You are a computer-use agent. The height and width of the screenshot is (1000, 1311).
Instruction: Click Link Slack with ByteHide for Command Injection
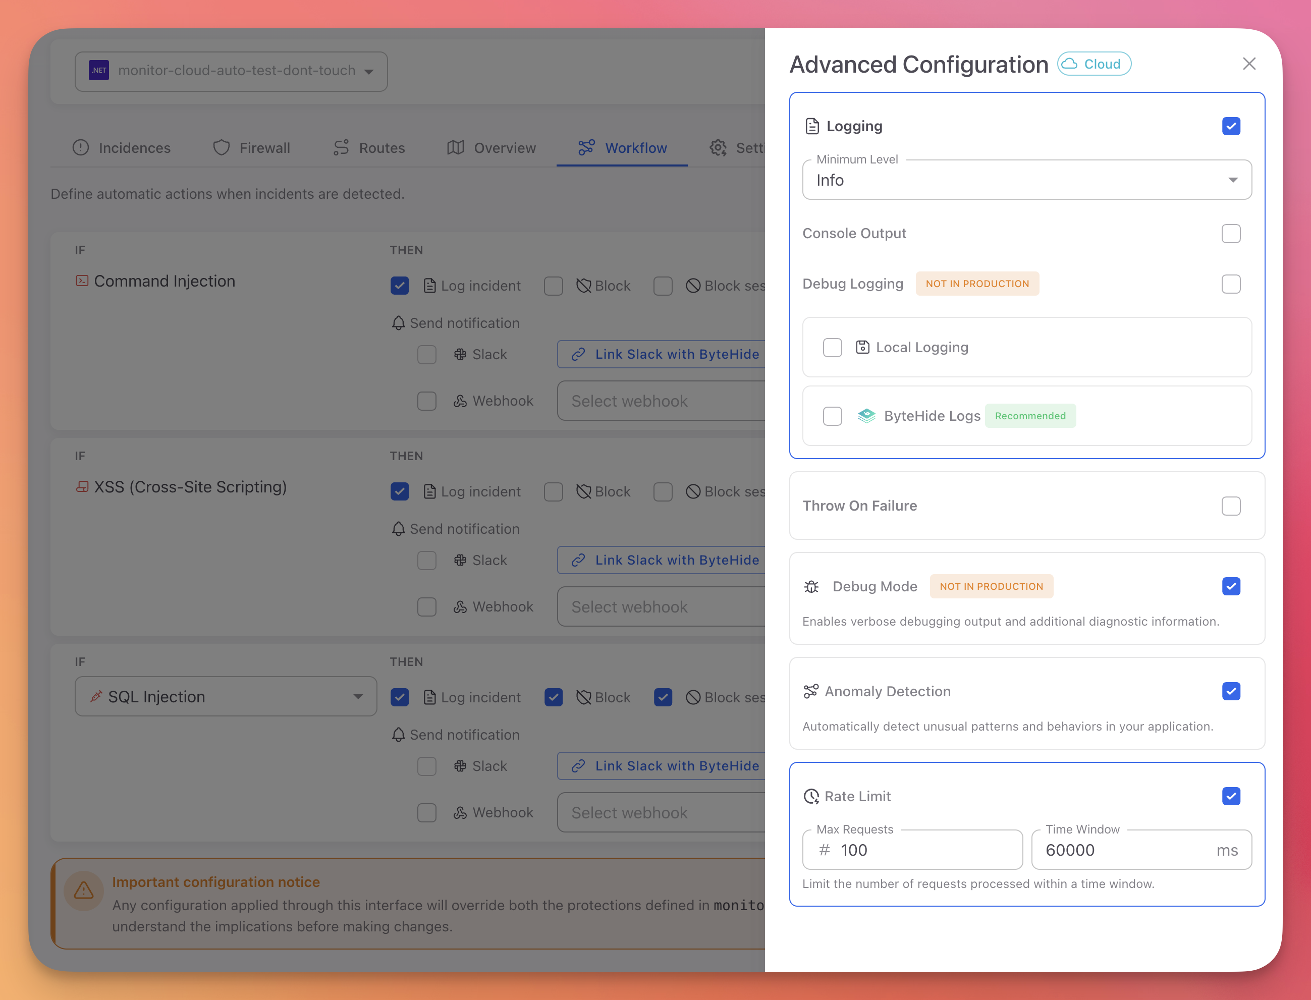(661, 354)
